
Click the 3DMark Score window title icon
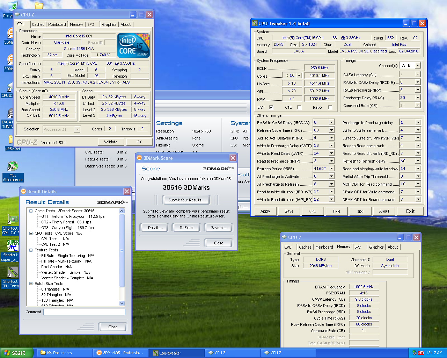[x=139, y=158]
